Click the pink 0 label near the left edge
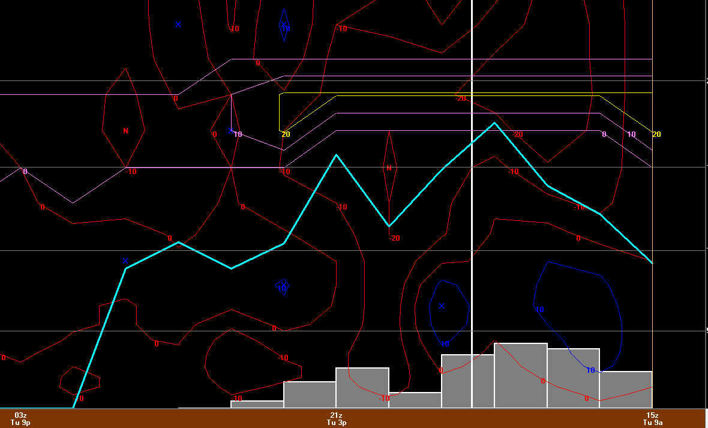 (25, 172)
